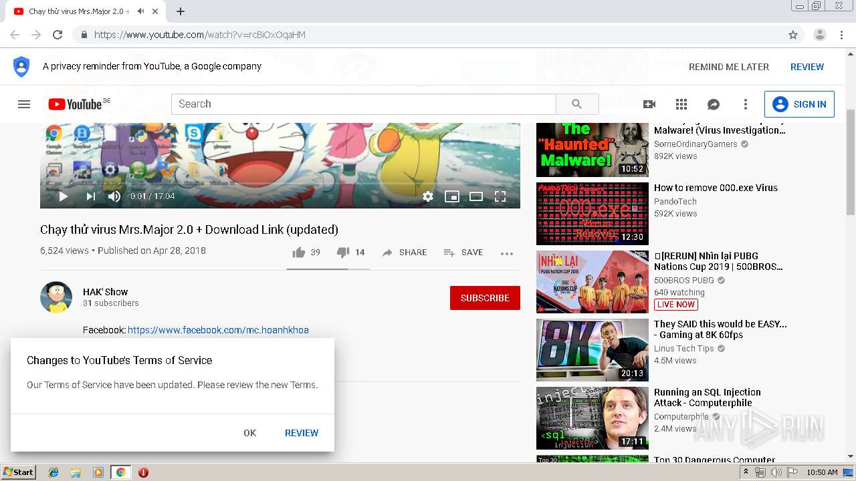Open the create video camera icon
Viewport: 856px width, 481px height.
pos(649,104)
